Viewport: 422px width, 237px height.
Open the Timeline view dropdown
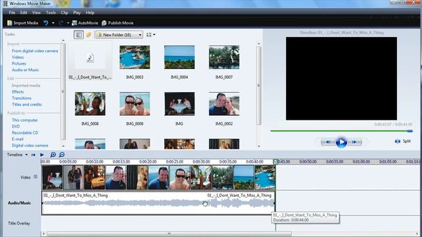pos(17,155)
